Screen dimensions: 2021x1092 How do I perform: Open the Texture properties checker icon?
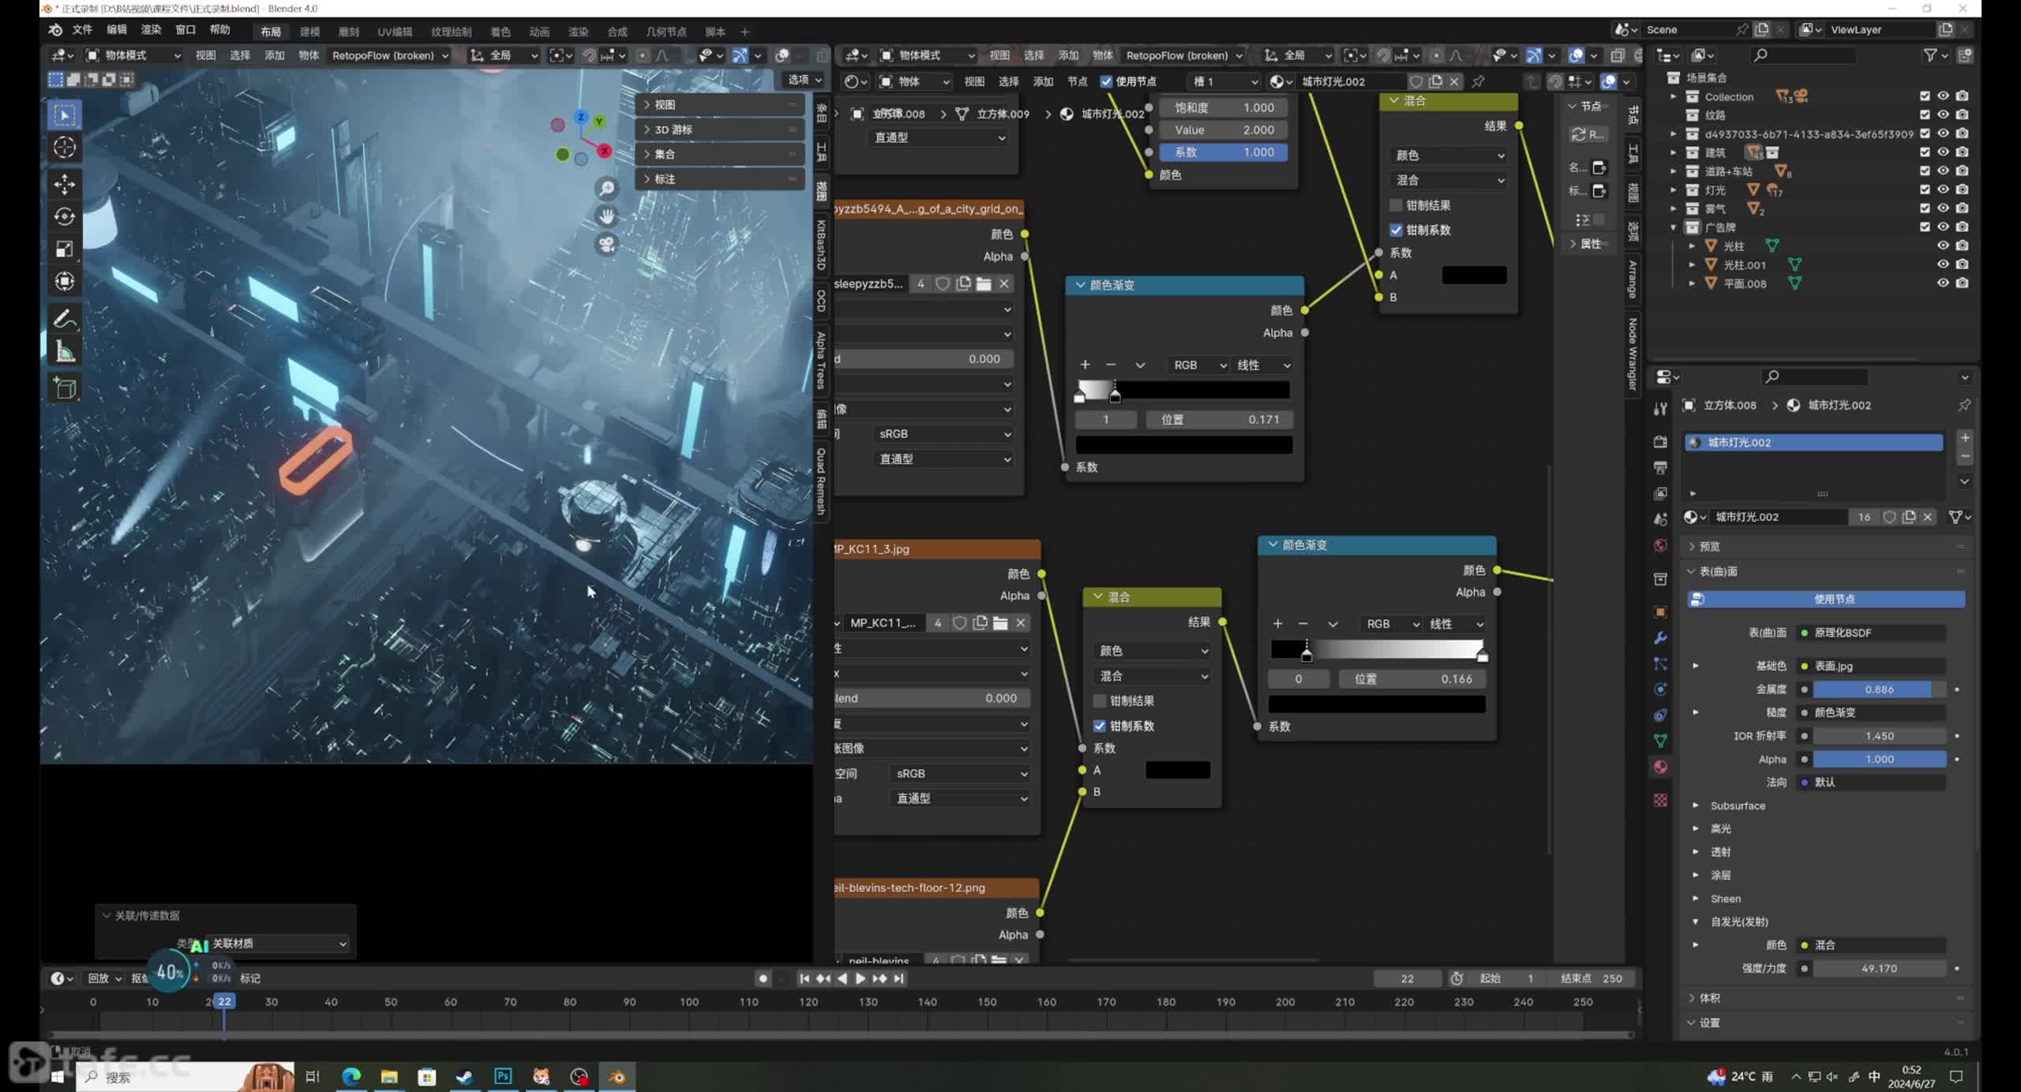click(x=1660, y=800)
